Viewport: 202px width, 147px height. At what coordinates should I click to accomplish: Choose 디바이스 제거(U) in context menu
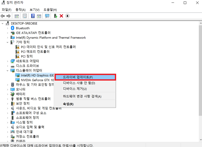pyautogui.click(x=85, y=89)
